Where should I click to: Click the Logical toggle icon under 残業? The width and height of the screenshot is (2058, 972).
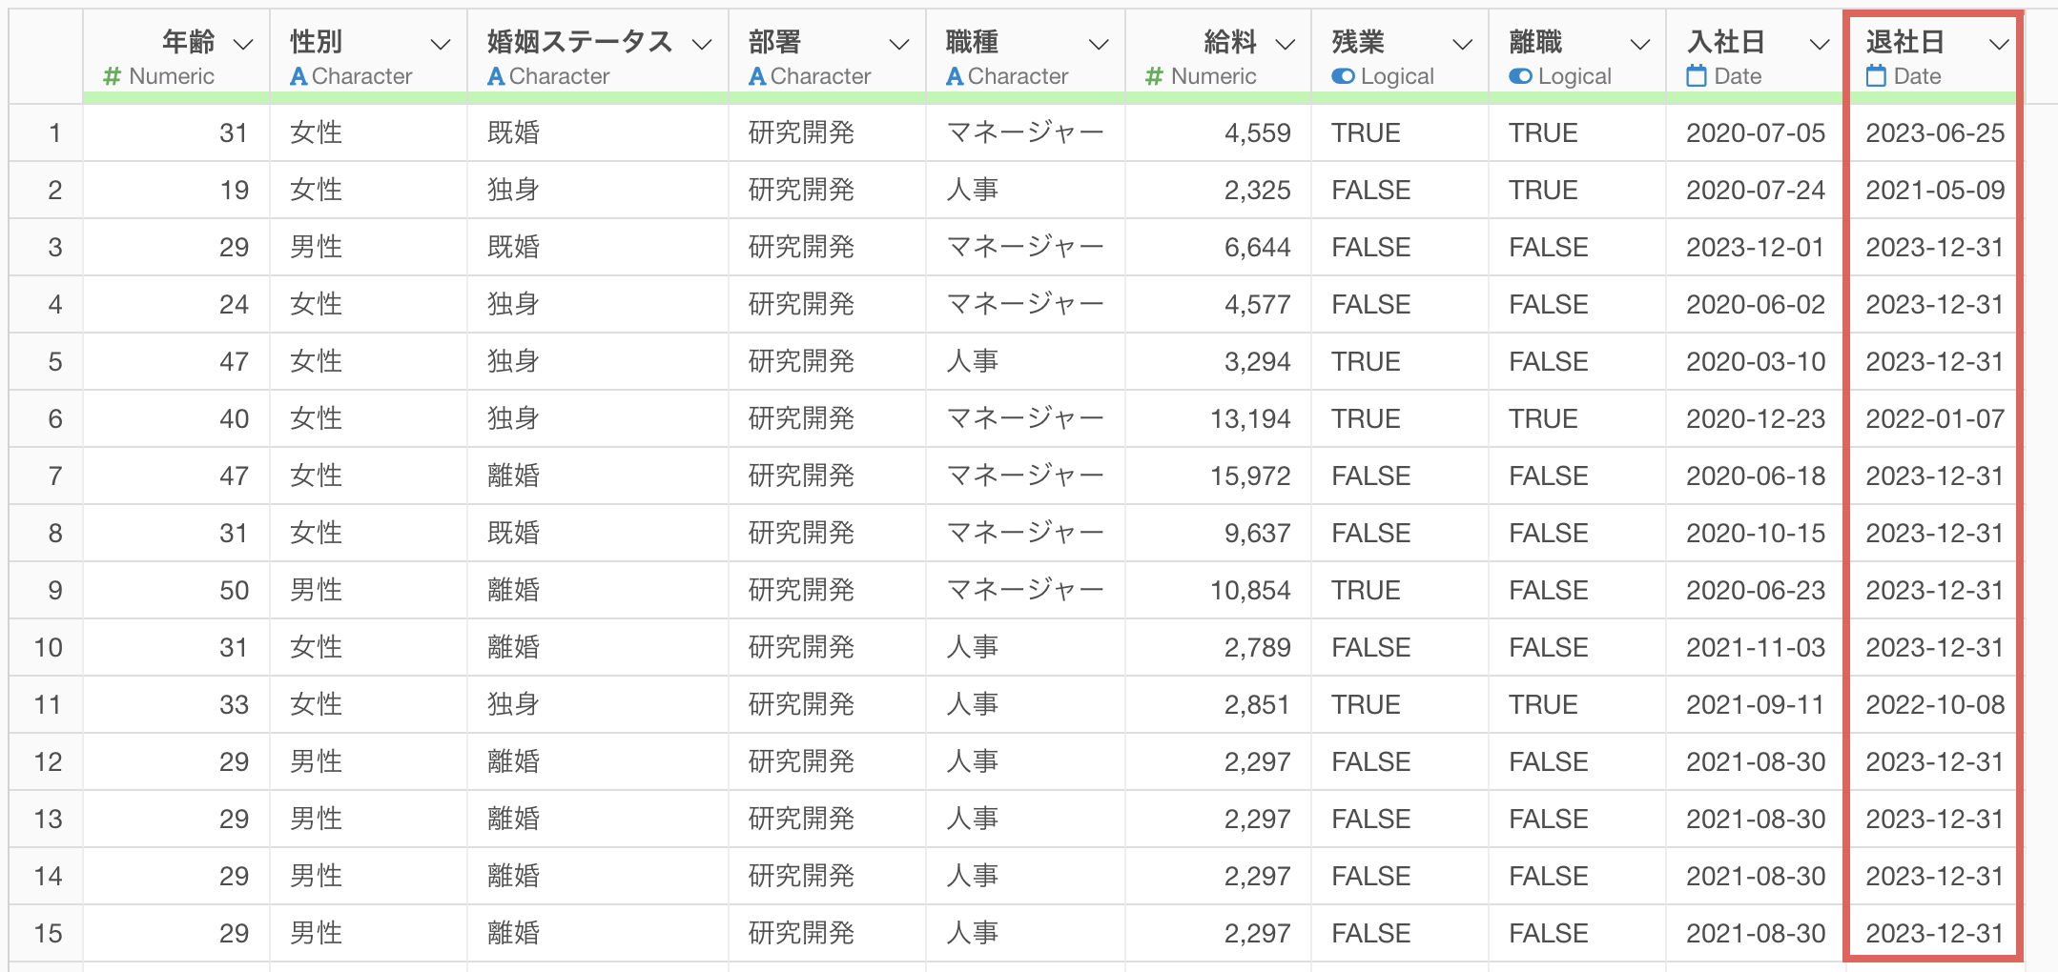[1343, 76]
